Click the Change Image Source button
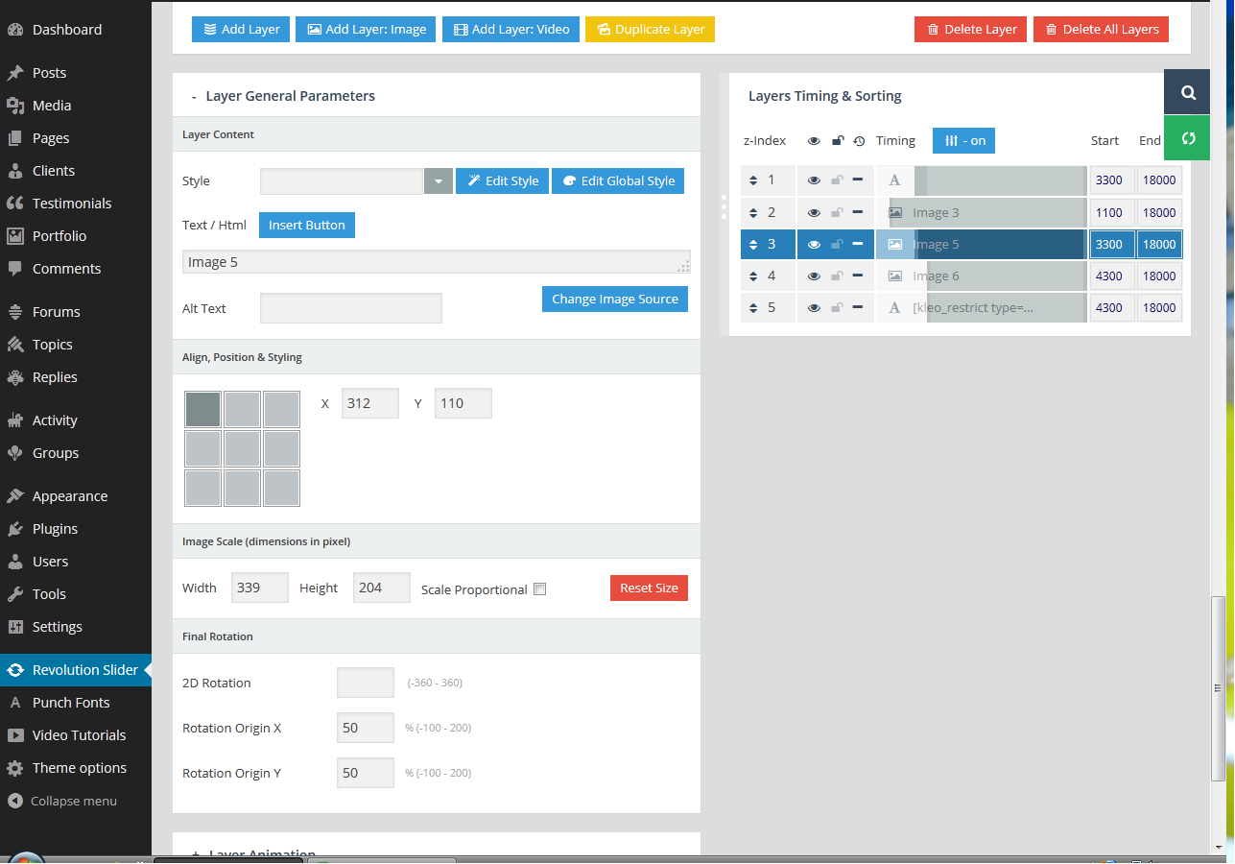This screenshot has height=864, width=1235. click(614, 300)
